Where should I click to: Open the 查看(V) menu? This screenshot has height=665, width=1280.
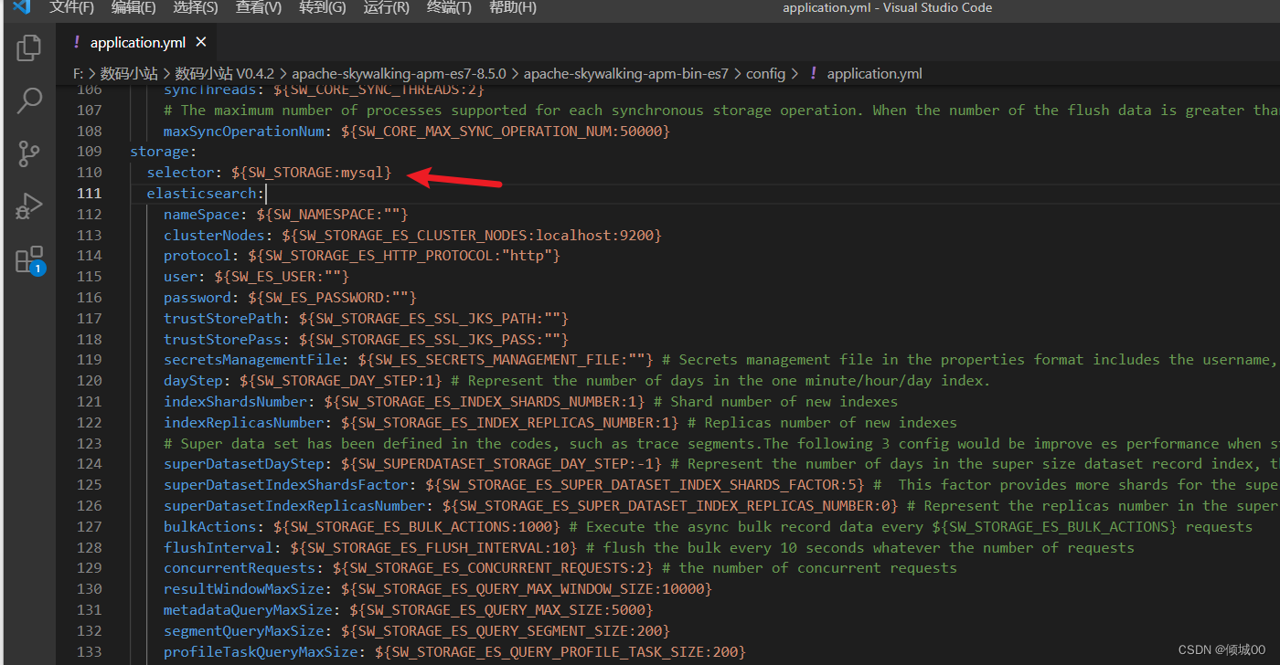[x=259, y=7]
